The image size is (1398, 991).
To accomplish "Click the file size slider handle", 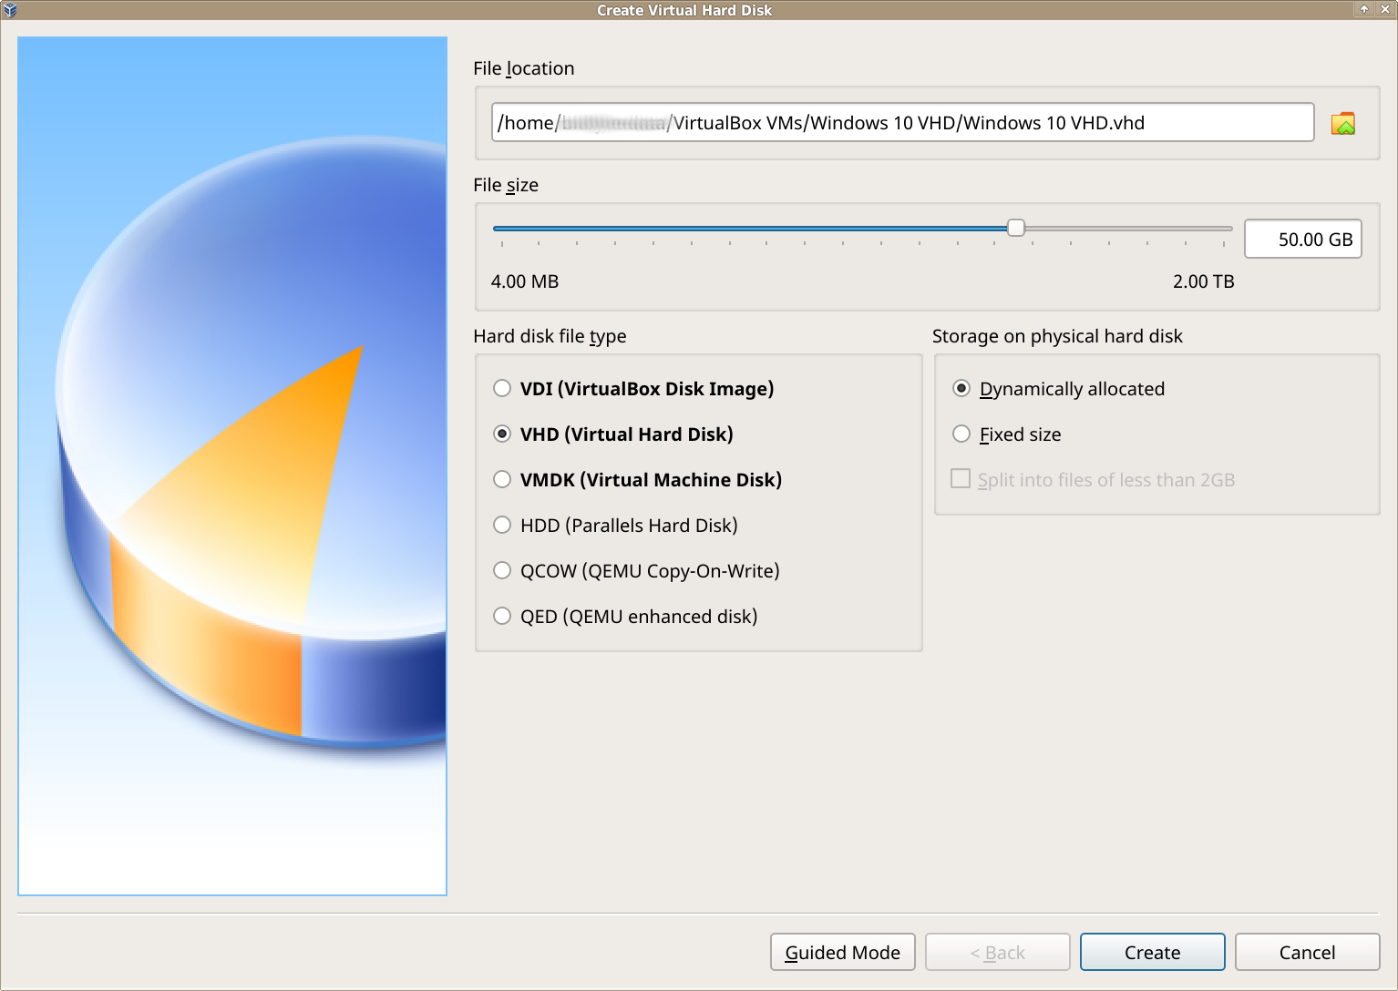I will [x=1015, y=228].
